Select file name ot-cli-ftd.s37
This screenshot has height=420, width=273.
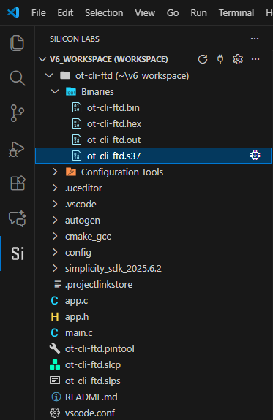pyautogui.click(x=114, y=156)
